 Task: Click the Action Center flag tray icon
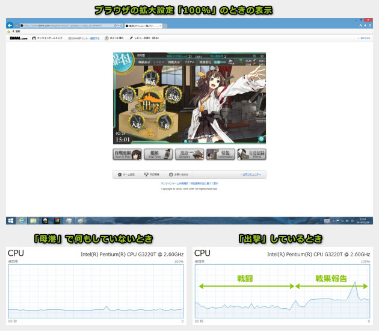(x=338, y=221)
